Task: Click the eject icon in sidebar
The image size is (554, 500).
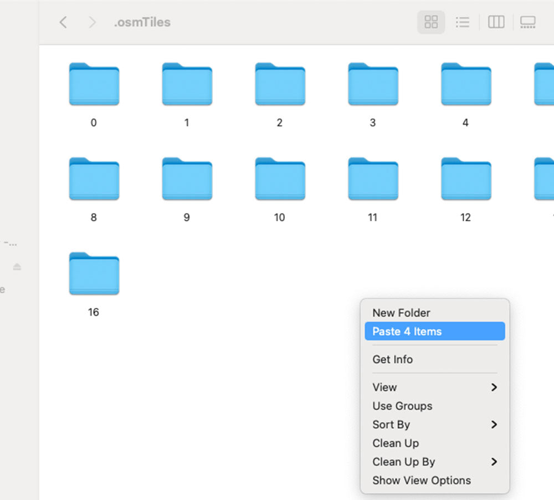Action: pyautogui.click(x=17, y=267)
